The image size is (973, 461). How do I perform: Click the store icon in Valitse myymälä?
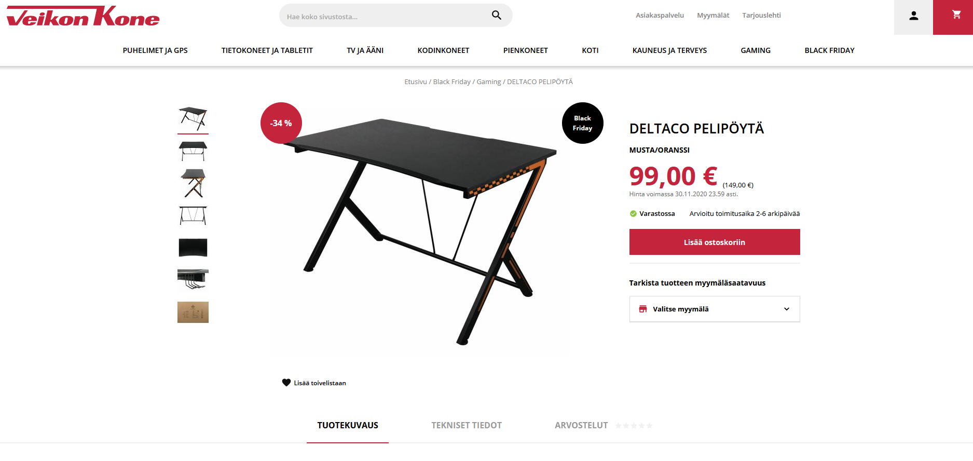[x=643, y=309]
